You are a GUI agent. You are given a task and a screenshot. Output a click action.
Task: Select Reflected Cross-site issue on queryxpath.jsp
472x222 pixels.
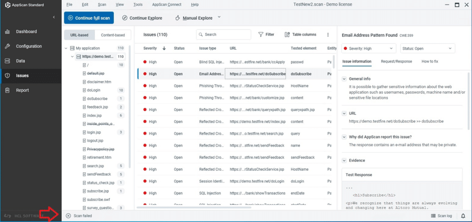pyautogui.click(x=234, y=110)
